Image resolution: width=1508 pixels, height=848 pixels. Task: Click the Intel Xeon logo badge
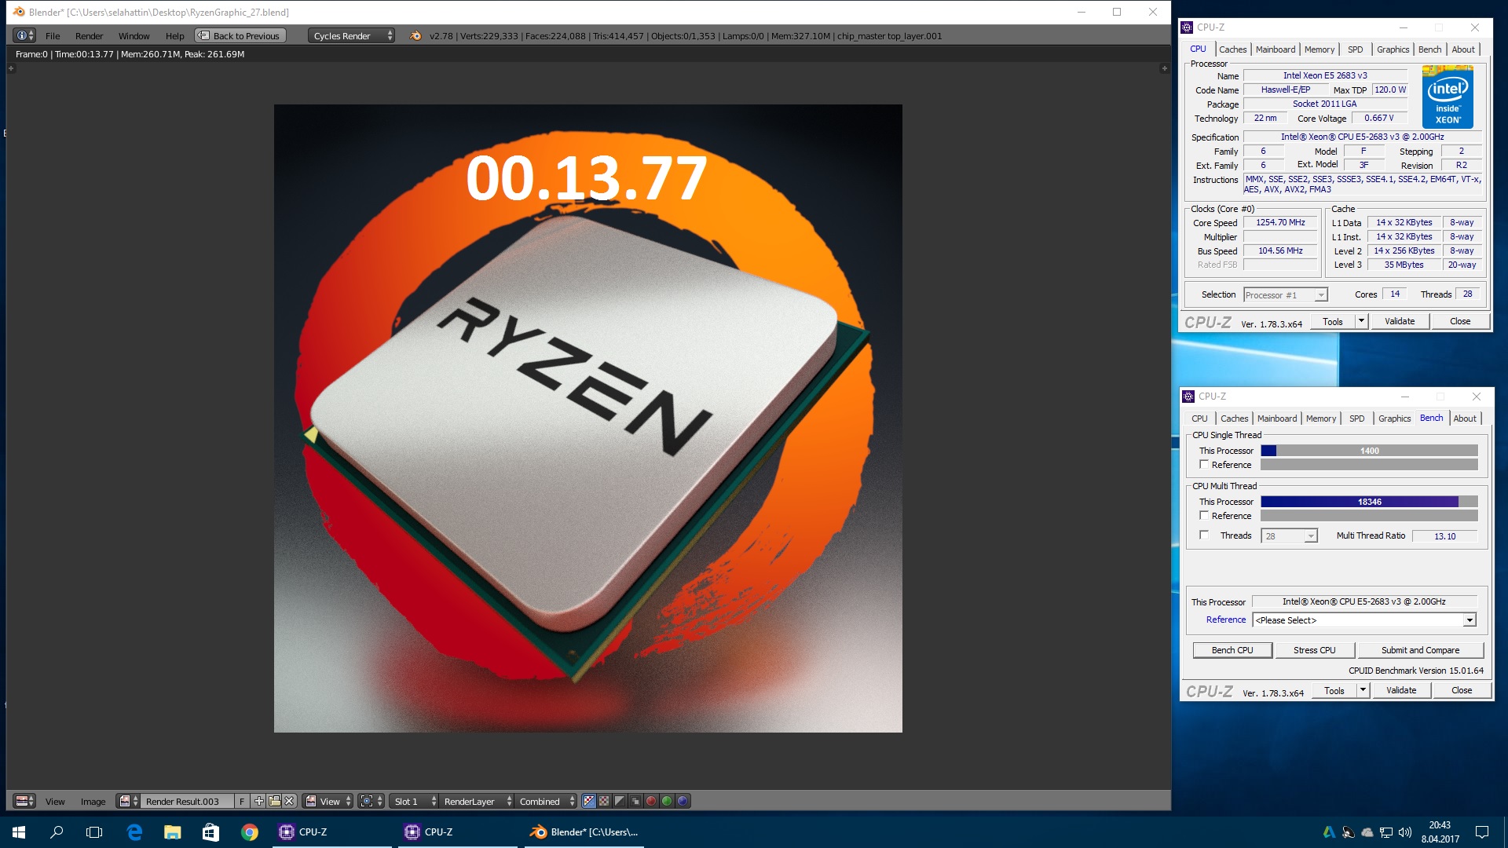point(1448,97)
